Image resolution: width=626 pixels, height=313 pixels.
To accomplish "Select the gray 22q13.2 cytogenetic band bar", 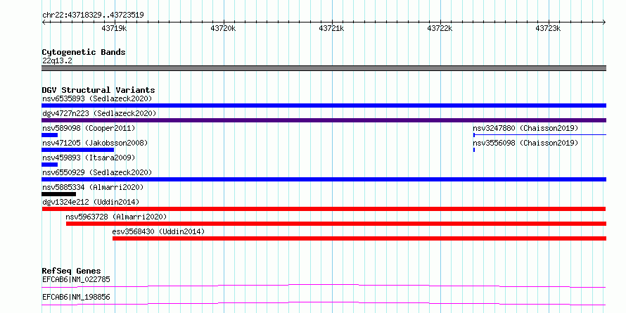I will click(x=324, y=68).
